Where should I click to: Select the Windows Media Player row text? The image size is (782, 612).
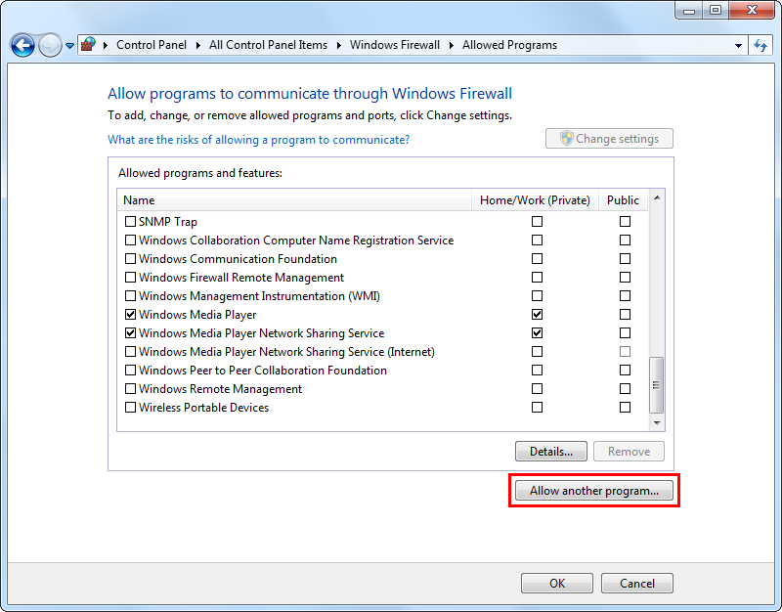(197, 315)
